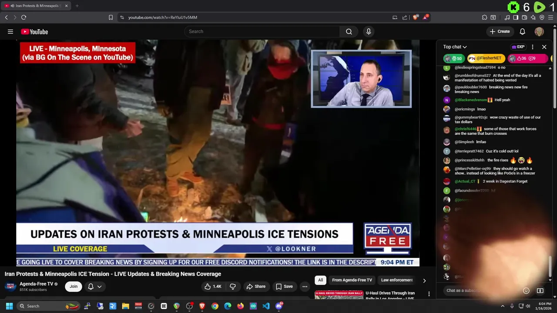Join the Agenda-Free TV channel membership
Viewport: 557px width, 313px height.
tap(74, 286)
